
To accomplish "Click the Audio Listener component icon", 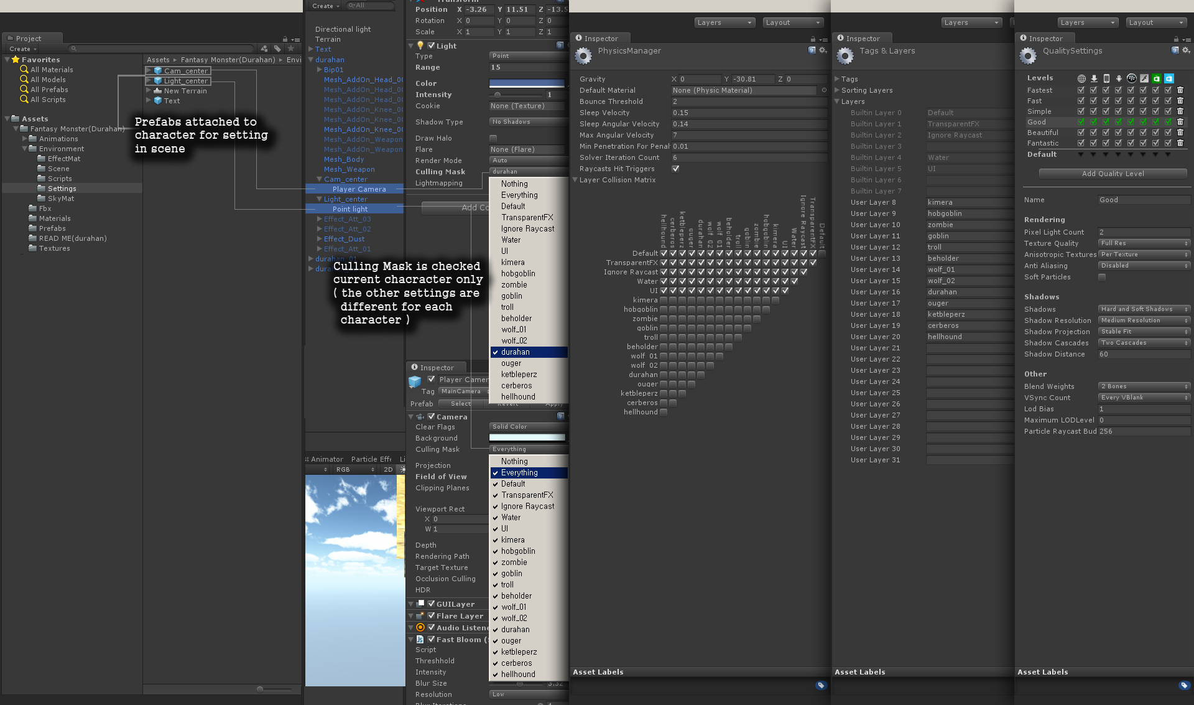I will point(420,628).
